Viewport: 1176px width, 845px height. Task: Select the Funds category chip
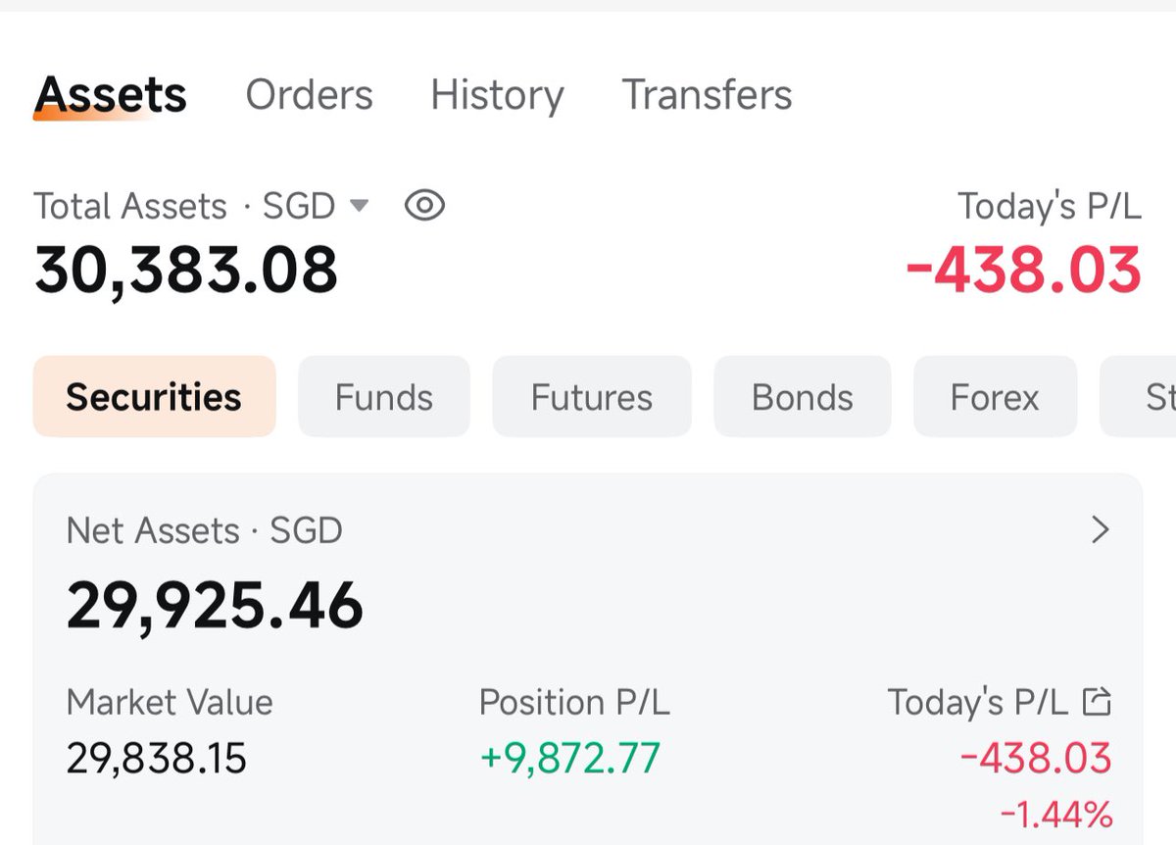tap(384, 397)
